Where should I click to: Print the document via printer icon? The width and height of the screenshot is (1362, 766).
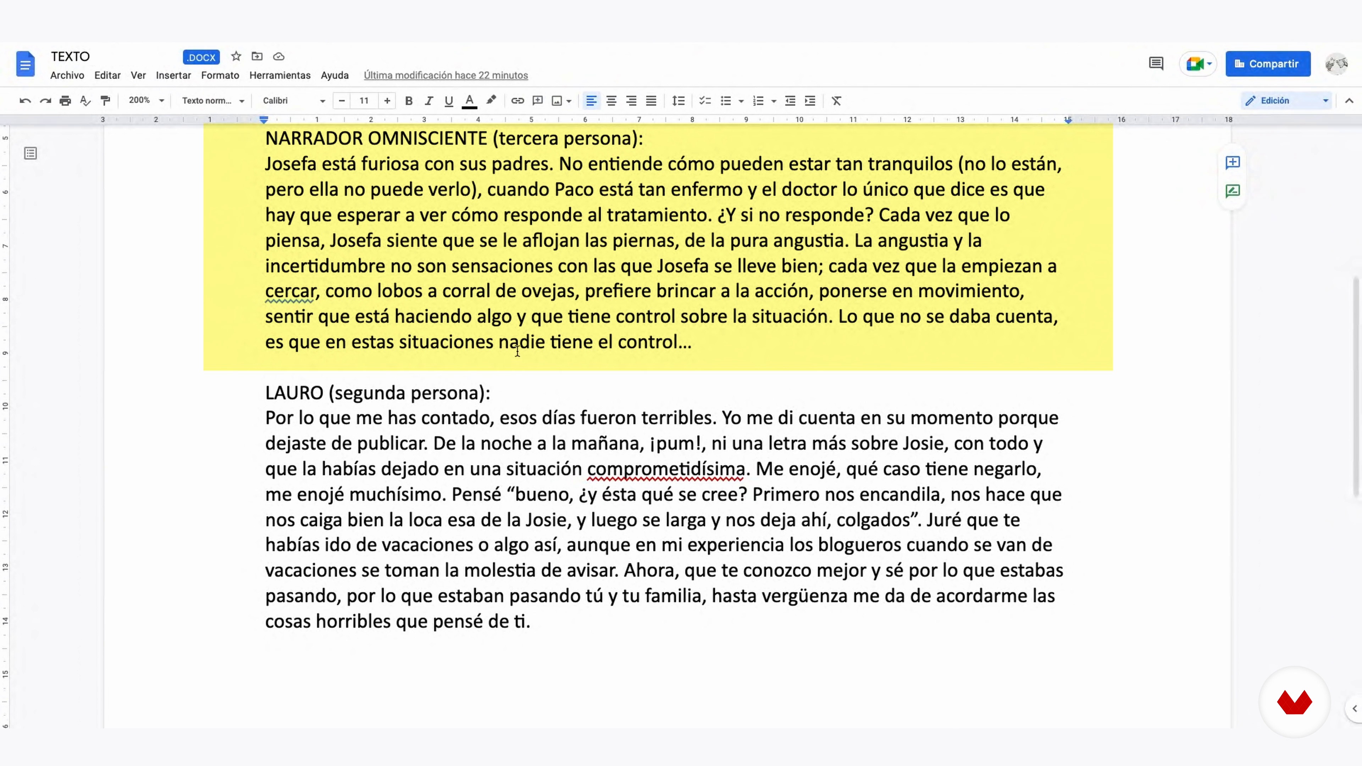pyautogui.click(x=65, y=100)
